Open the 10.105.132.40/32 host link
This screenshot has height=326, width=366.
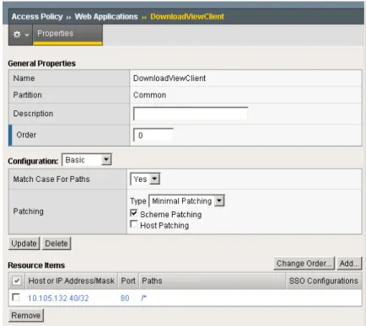point(58,298)
